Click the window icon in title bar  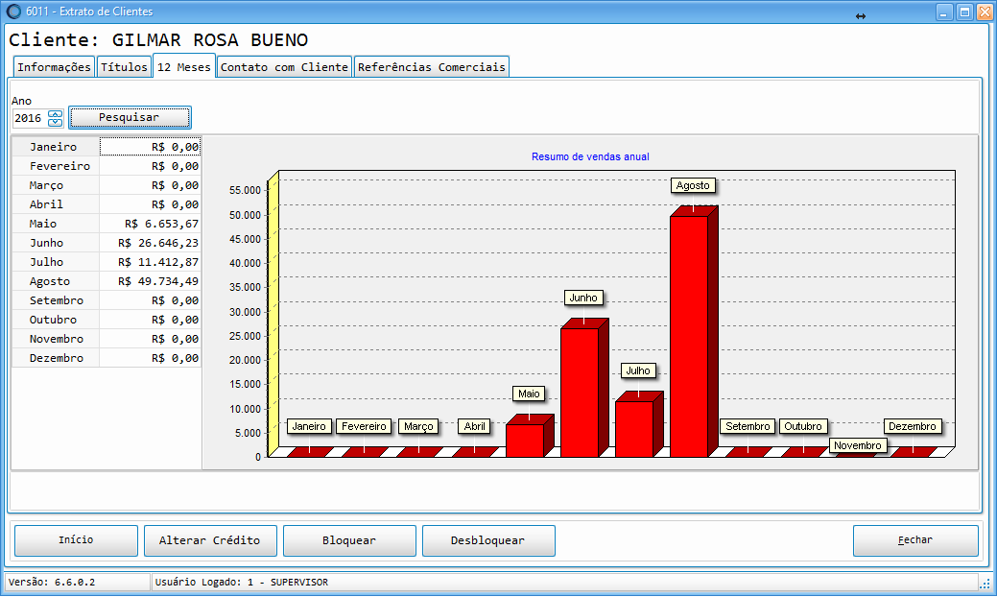[x=13, y=12]
